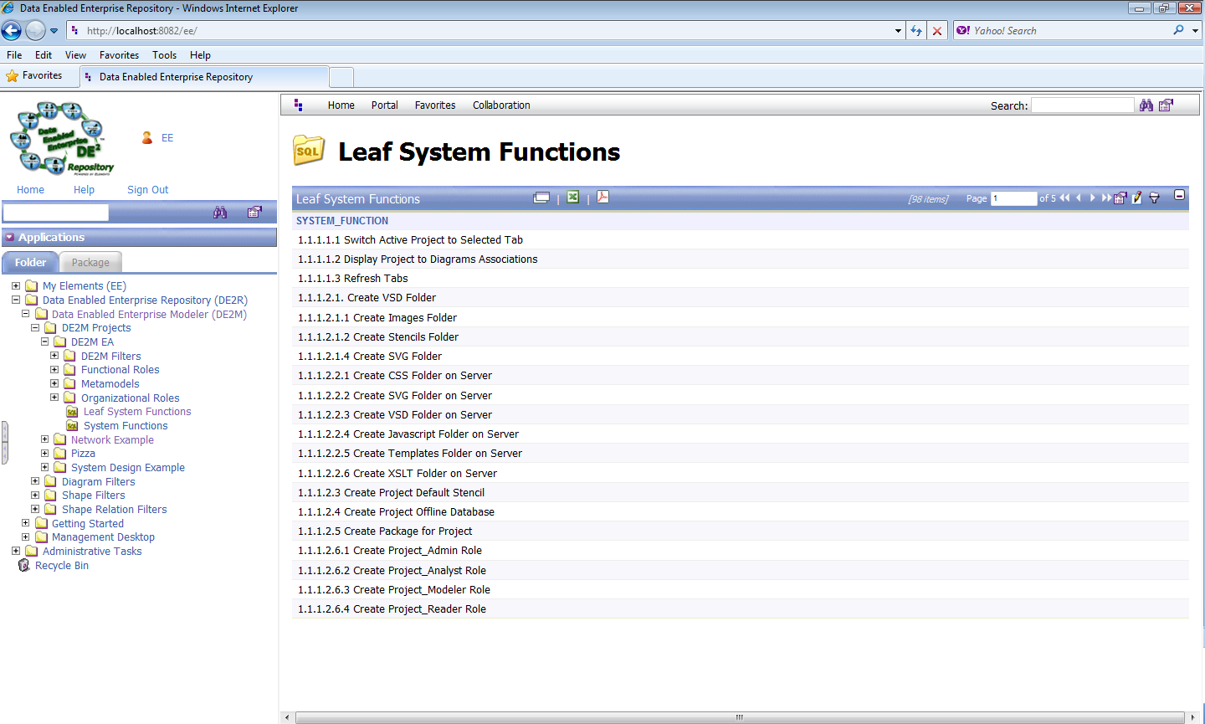
Task: Click the purple menu icon left of Home
Action: 299,105
